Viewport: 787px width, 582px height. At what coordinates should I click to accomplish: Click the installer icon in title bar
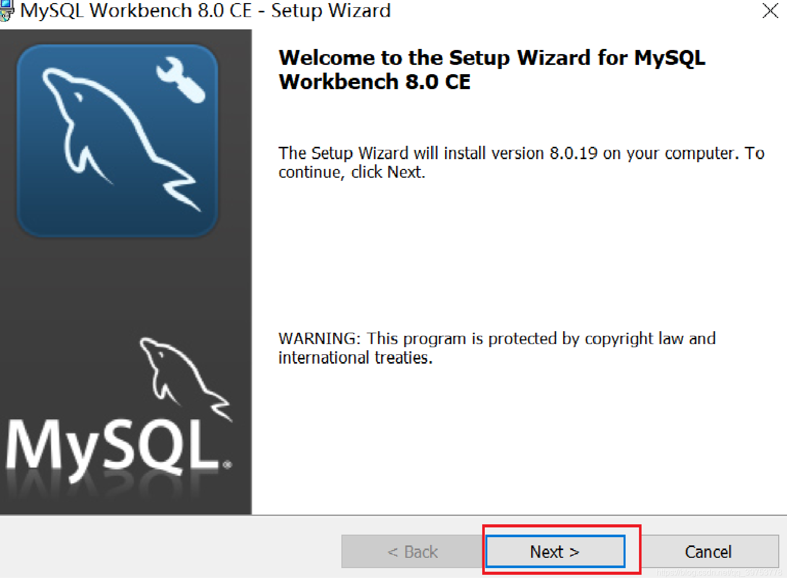6,10
